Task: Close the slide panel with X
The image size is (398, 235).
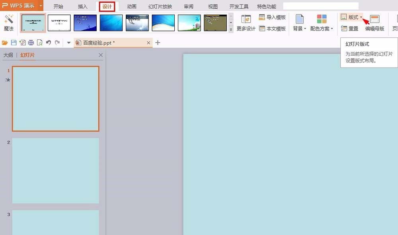Action: [x=101, y=55]
